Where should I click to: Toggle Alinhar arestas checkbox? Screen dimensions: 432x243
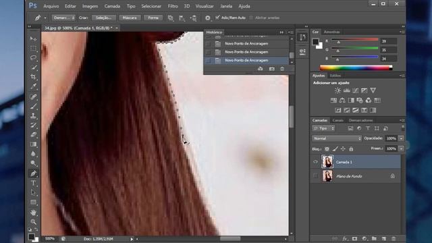[x=251, y=18]
